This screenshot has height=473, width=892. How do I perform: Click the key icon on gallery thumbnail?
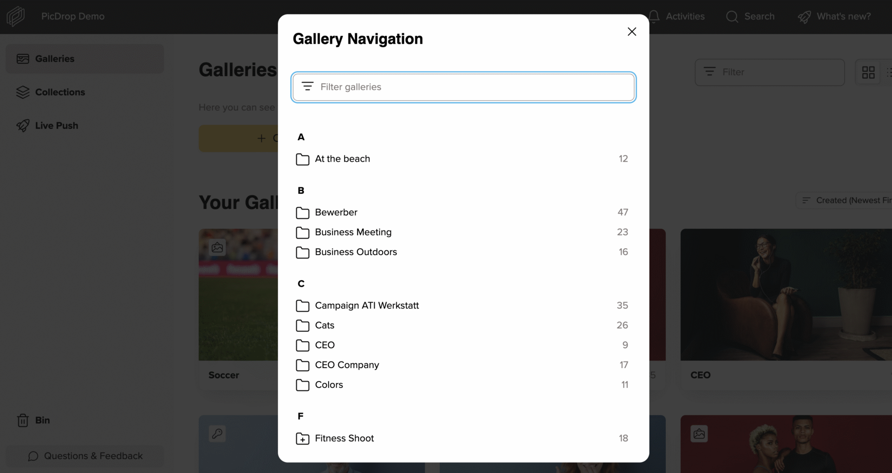pyautogui.click(x=217, y=434)
